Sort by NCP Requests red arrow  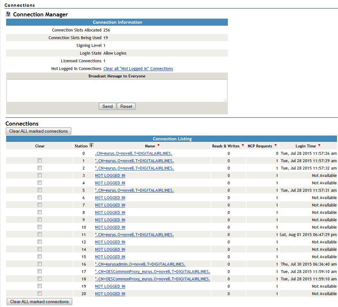point(275,145)
